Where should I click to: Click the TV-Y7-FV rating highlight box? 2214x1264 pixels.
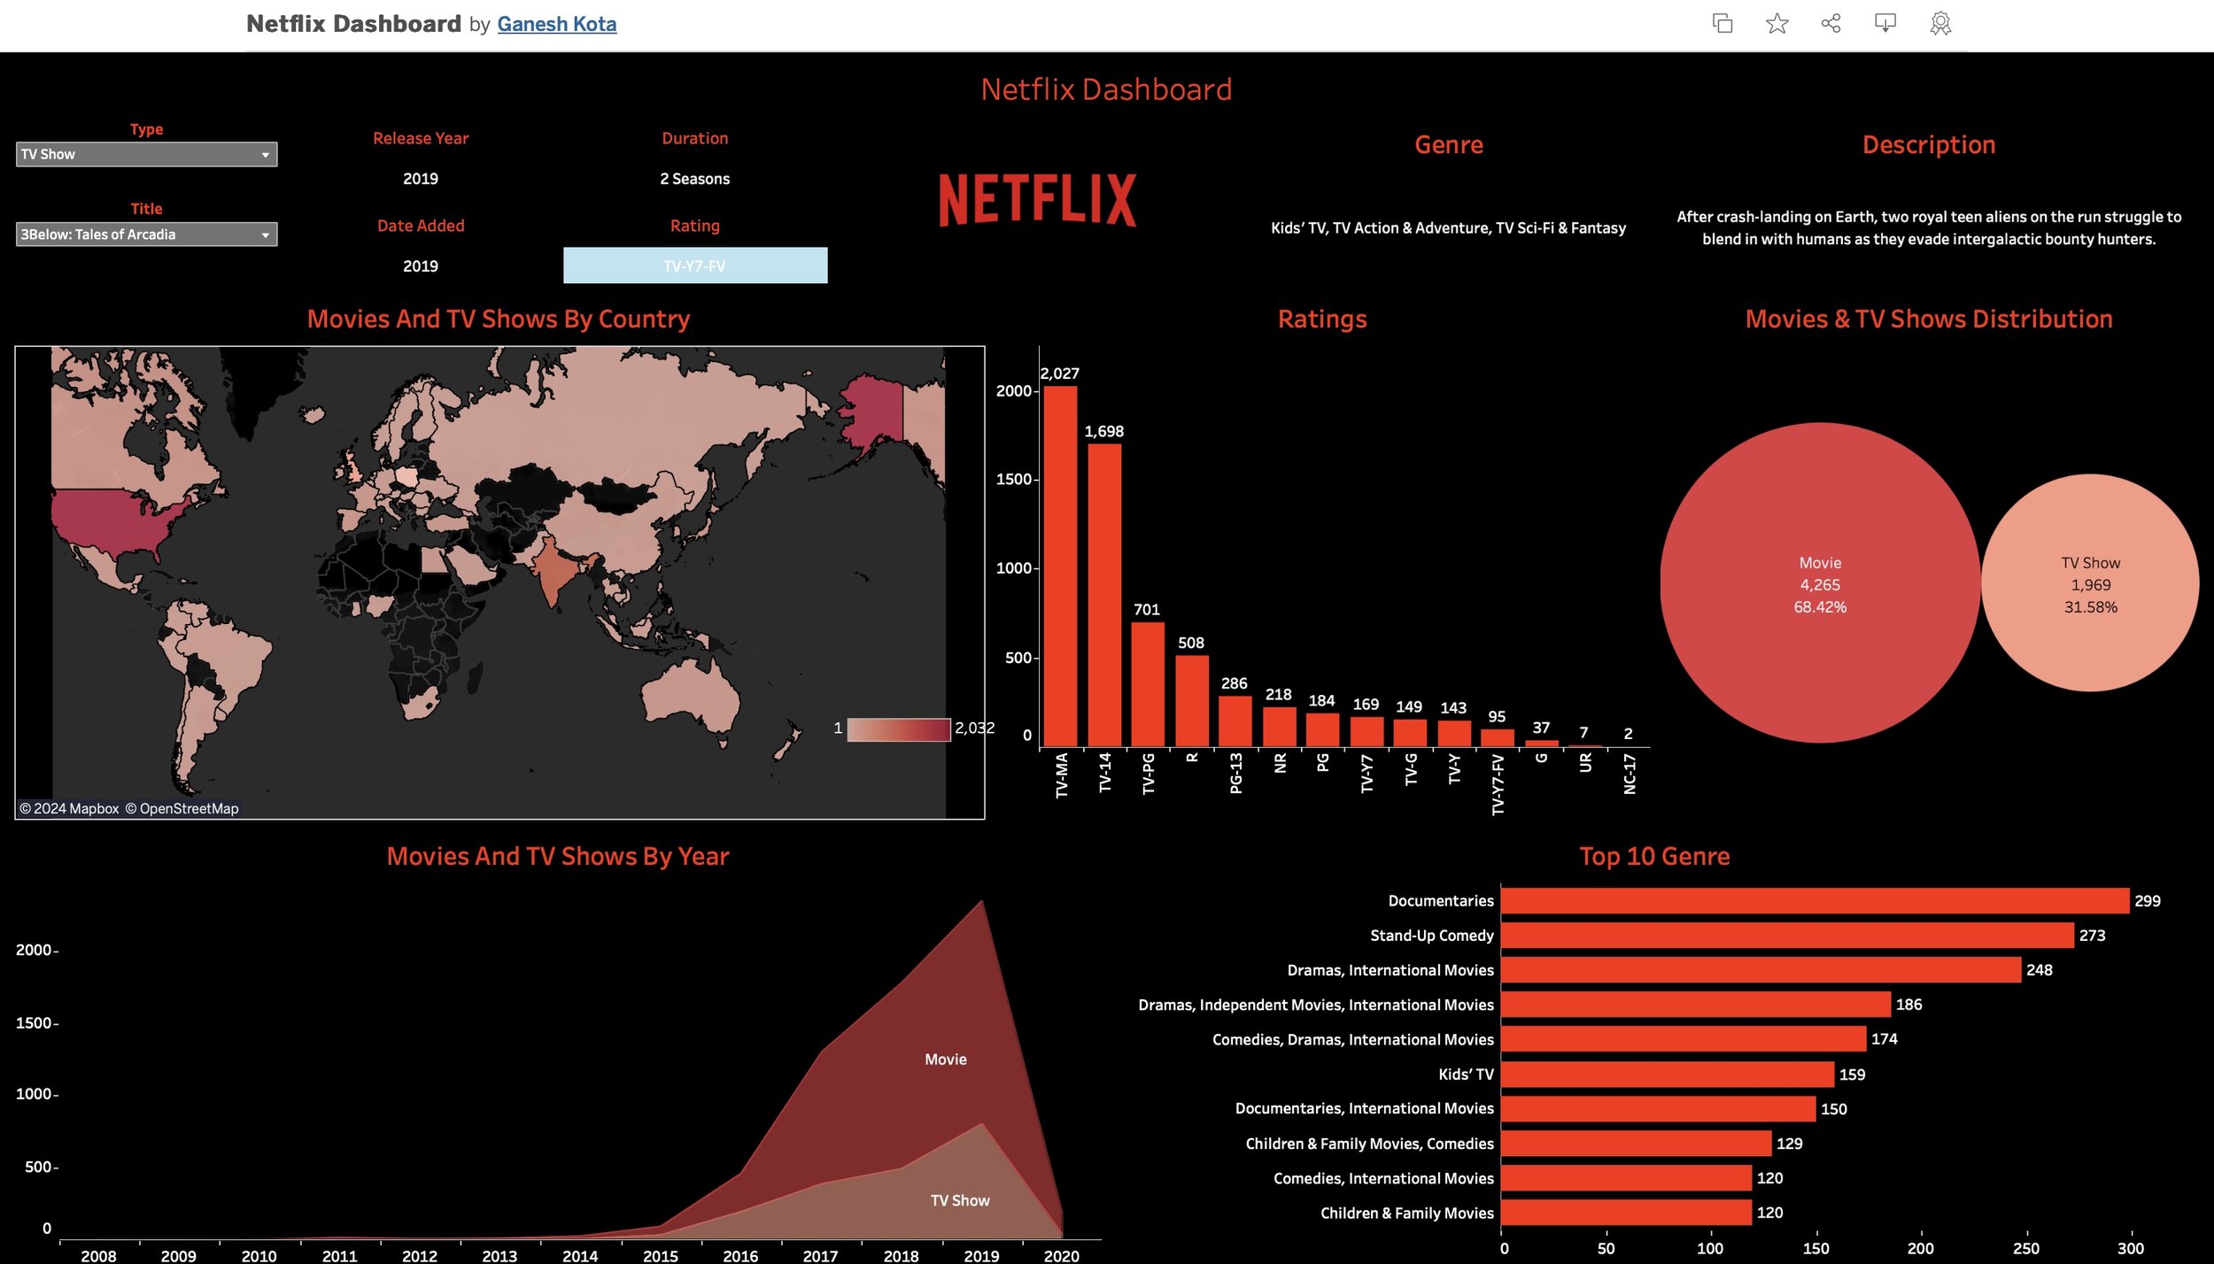695,266
